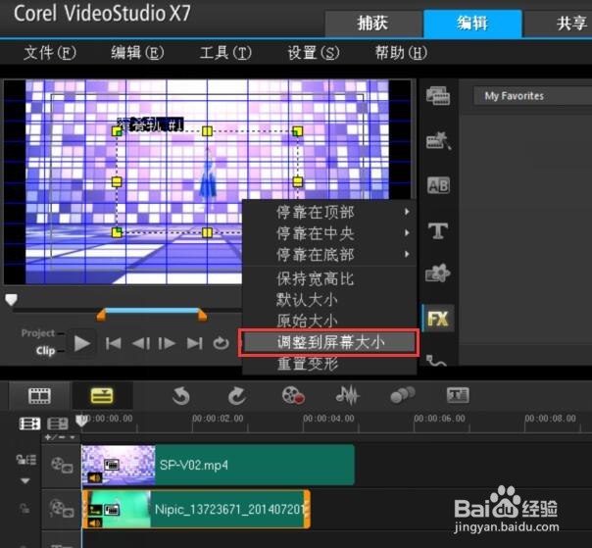Step to the next frame
This screenshot has width=592, height=548.
point(167,343)
